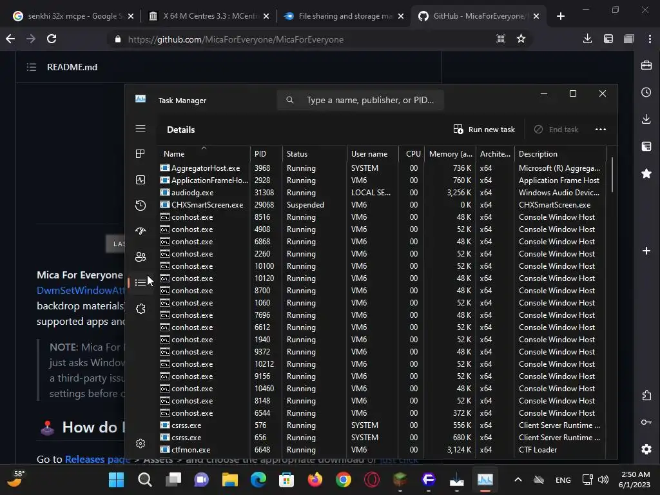Viewport: 660px width, 495px height.
Task: Open Task Manager hamburger navigation menu
Action: (x=141, y=128)
